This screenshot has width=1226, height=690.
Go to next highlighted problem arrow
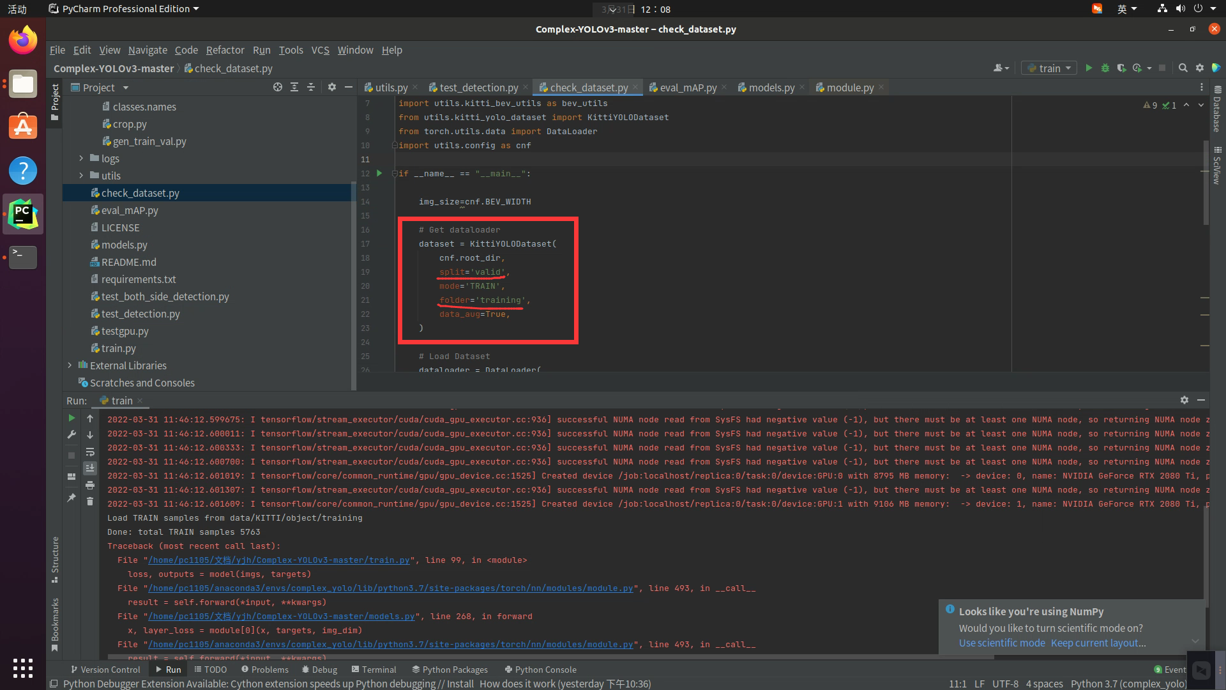1200,105
